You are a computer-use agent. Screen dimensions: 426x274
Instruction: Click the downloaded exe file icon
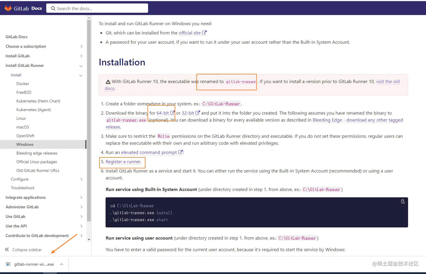pos(8,264)
